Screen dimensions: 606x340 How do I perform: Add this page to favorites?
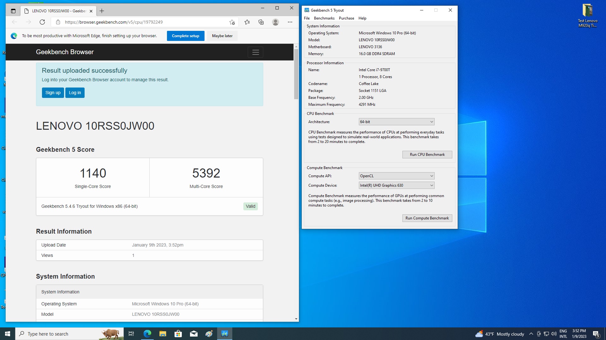point(232,22)
